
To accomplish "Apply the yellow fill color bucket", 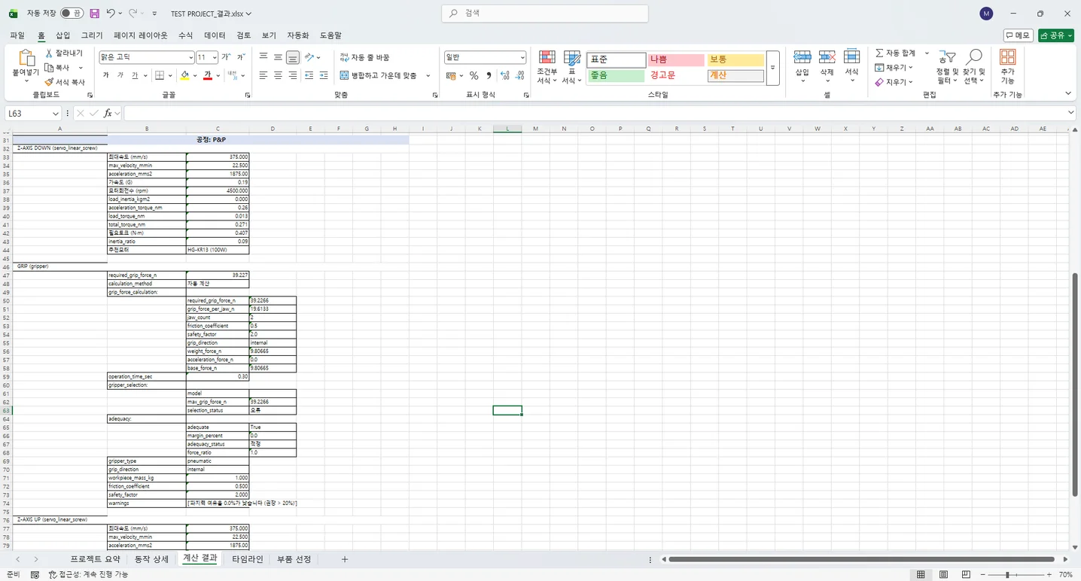I will (184, 75).
